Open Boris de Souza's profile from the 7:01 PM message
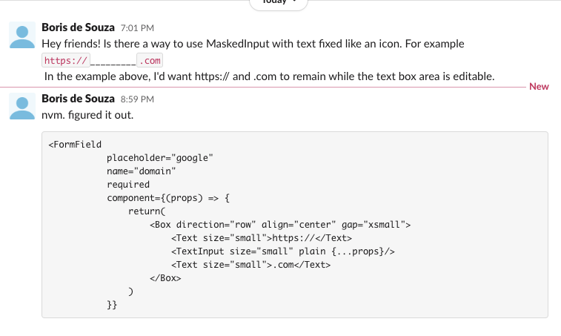Screen dimensions: 561x336 tap(78, 27)
